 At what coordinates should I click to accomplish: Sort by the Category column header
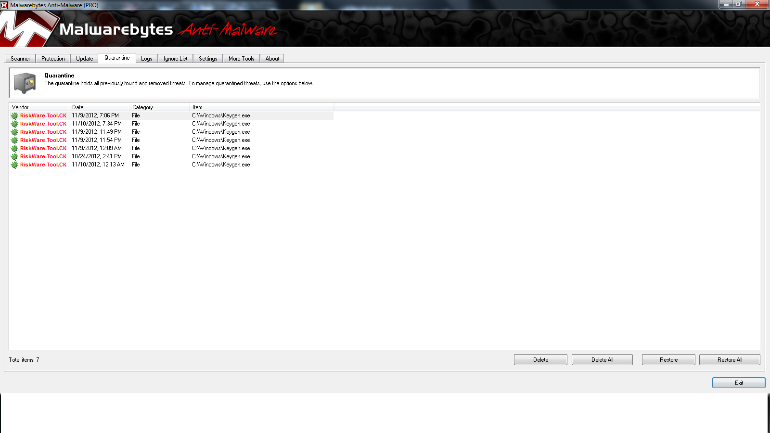(x=160, y=107)
